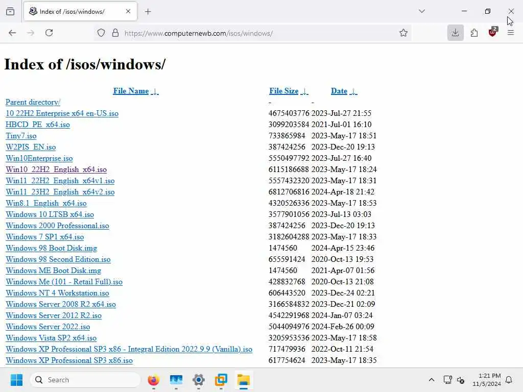Open File Explorer from the taskbar
Viewport: 523px width, 392px height.
(244, 380)
